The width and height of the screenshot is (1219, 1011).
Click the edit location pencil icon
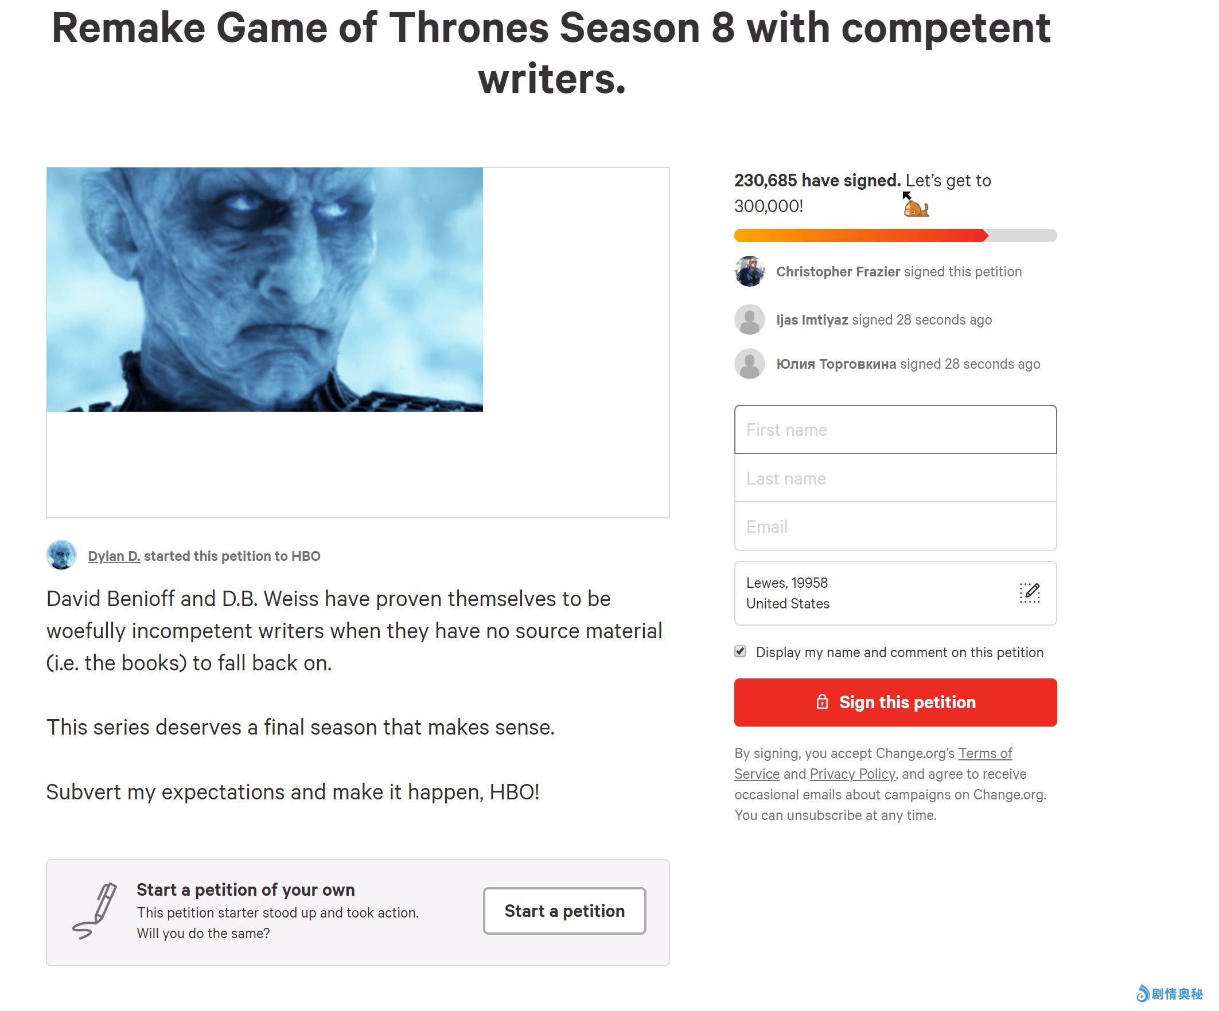click(x=1029, y=592)
